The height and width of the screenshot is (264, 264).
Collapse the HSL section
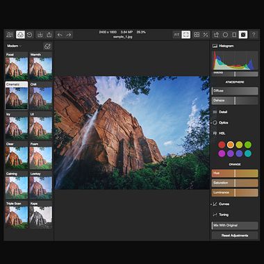(219, 133)
